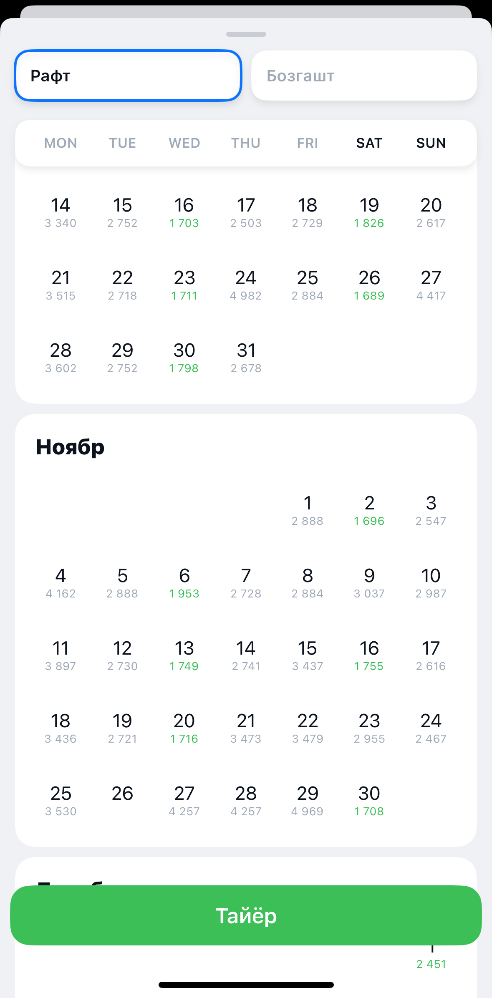
Task: Select the Рафт departure date field
Action: pyautogui.click(x=128, y=76)
